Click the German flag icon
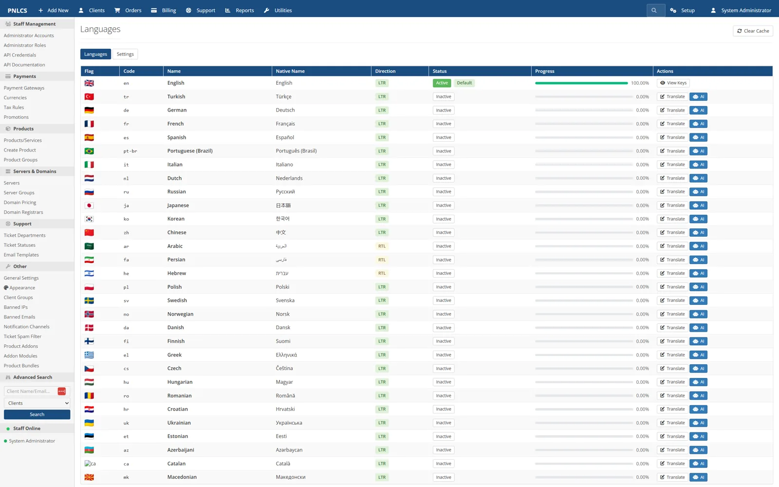The height and width of the screenshot is (487, 779). point(89,111)
